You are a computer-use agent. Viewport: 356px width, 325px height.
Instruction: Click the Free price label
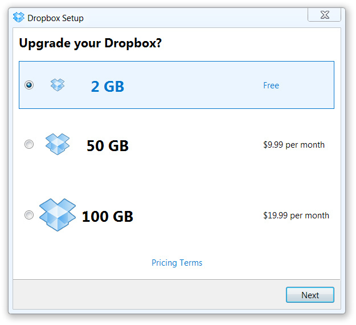[x=271, y=86]
